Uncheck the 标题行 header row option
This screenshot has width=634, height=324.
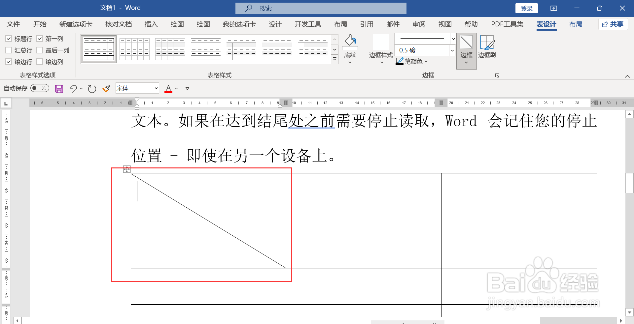(x=9, y=39)
